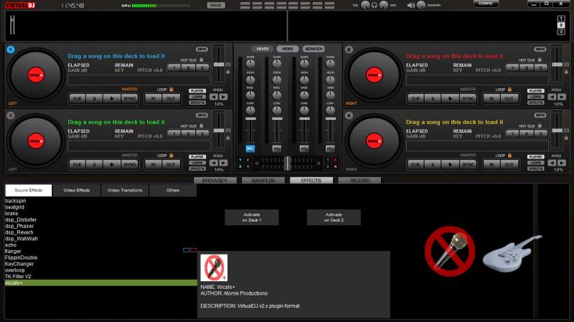The height and width of the screenshot is (322, 574).
Task: Toggle the BPM button on deck 1
Action: click(x=202, y=49)
